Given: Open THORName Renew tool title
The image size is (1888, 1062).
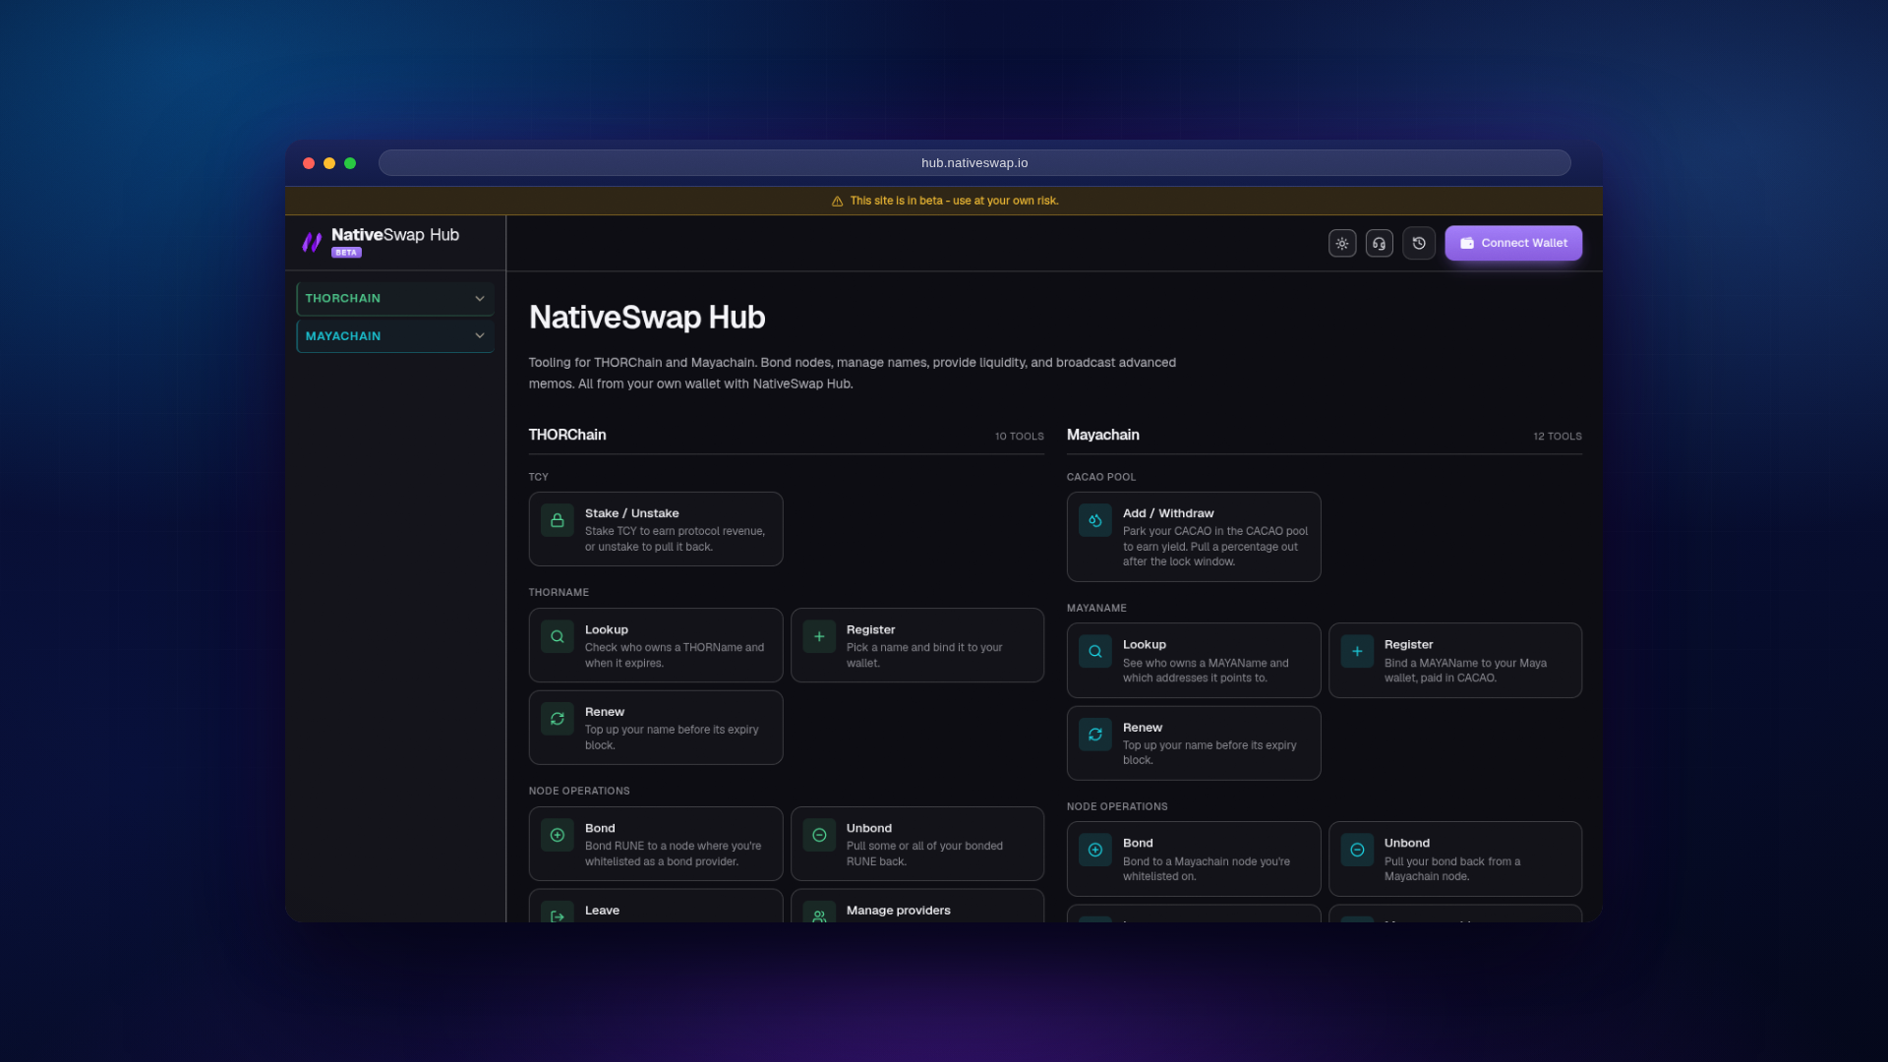Looking at the screenshot, I should click(x=605, y=712).
